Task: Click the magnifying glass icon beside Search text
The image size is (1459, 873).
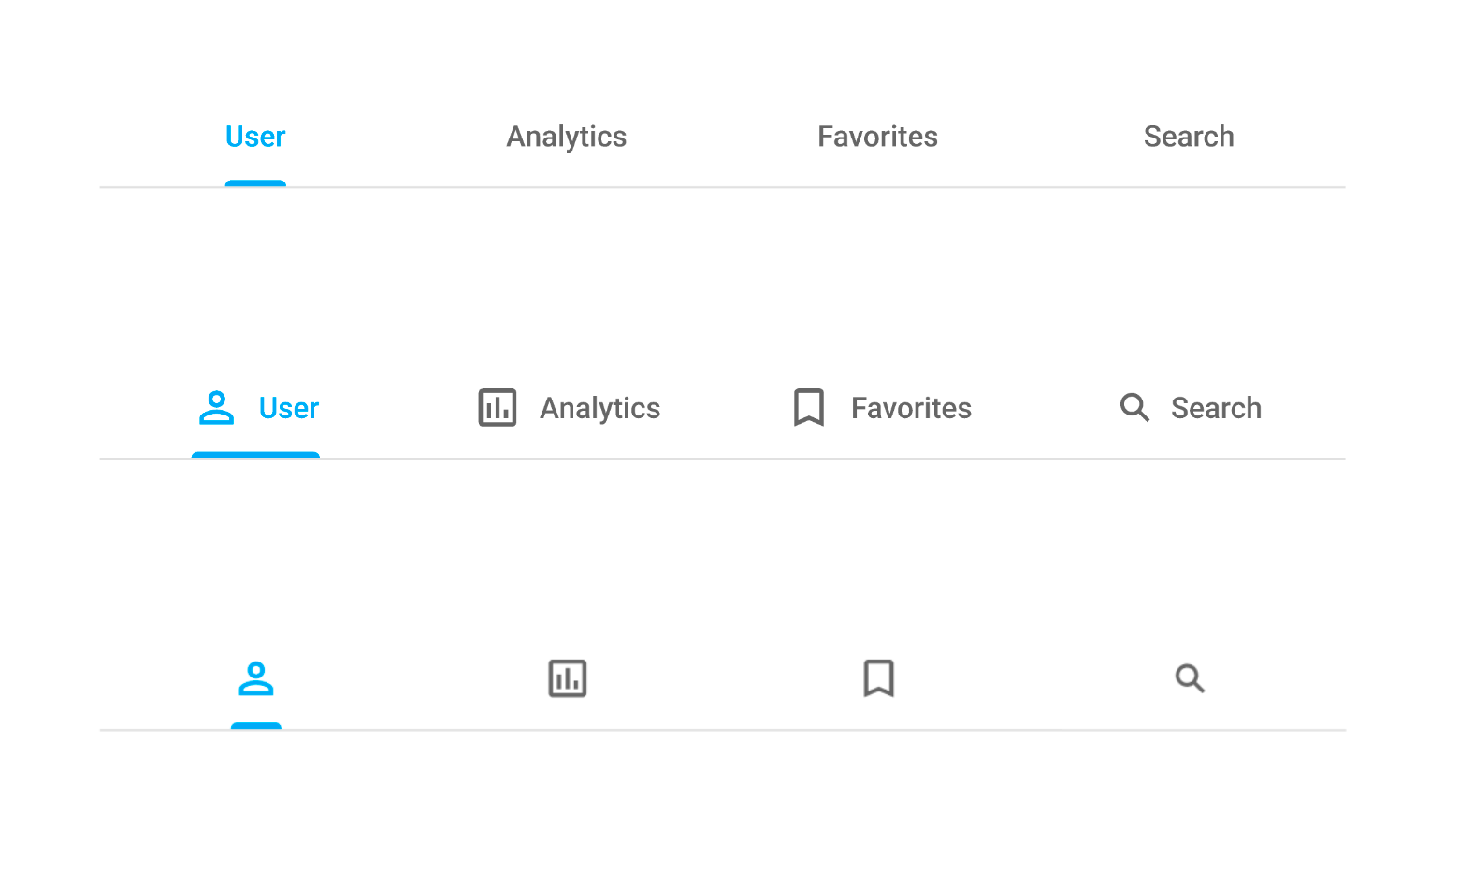Action: (x=1134, y=408)
